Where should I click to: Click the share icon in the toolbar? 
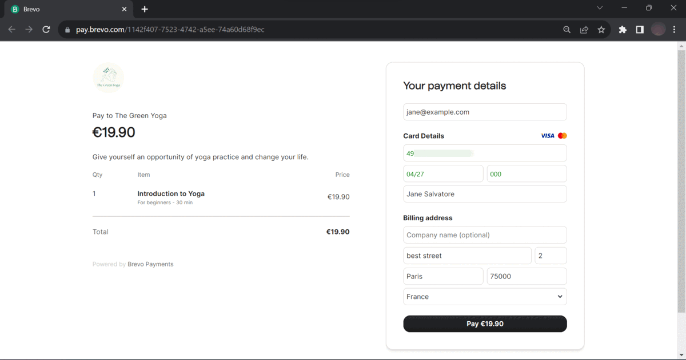coord(584,29)
